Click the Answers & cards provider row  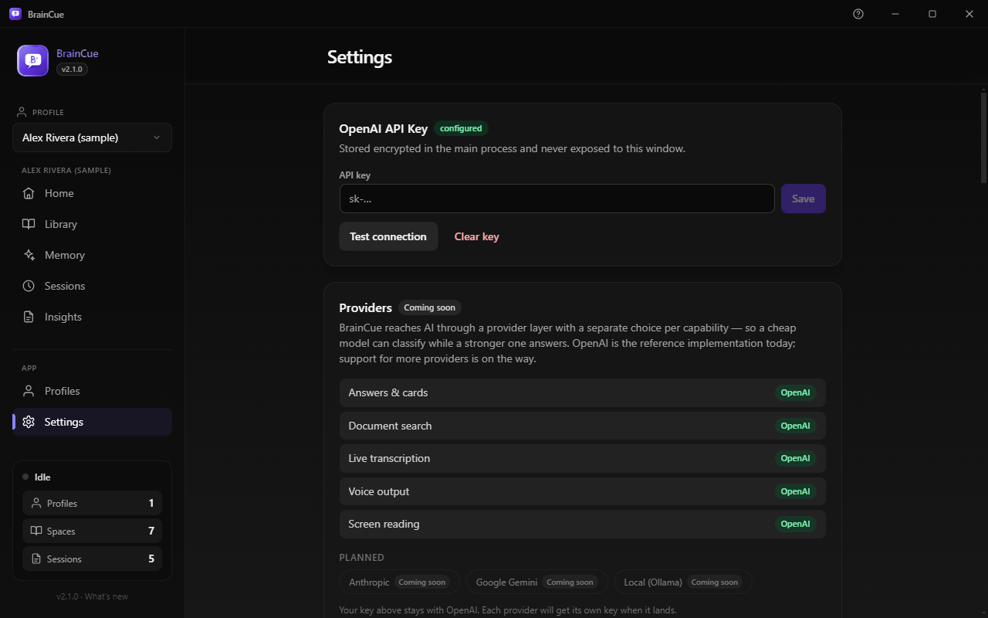pos(583,392)
